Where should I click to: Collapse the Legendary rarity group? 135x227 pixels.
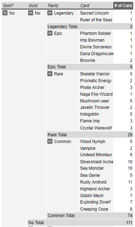[50, 13]
